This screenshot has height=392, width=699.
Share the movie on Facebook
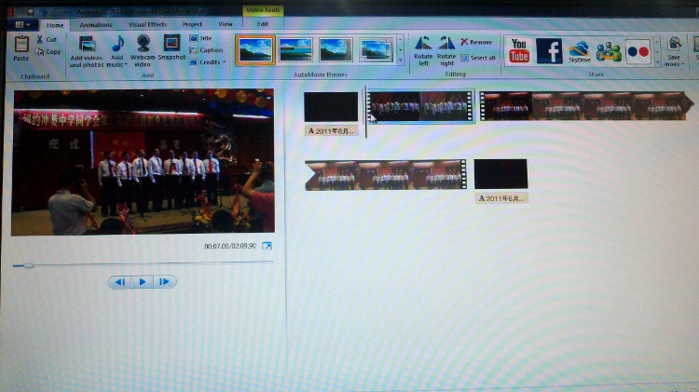(550, 50)
